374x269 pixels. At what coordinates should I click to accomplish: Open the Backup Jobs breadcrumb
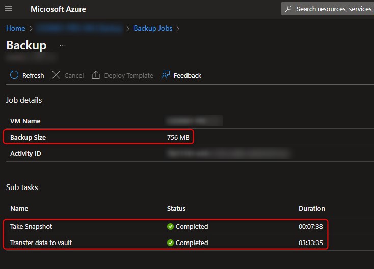pyautogui.click(x=153, y=28)
